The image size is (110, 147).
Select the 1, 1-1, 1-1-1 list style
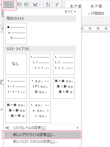16,88
